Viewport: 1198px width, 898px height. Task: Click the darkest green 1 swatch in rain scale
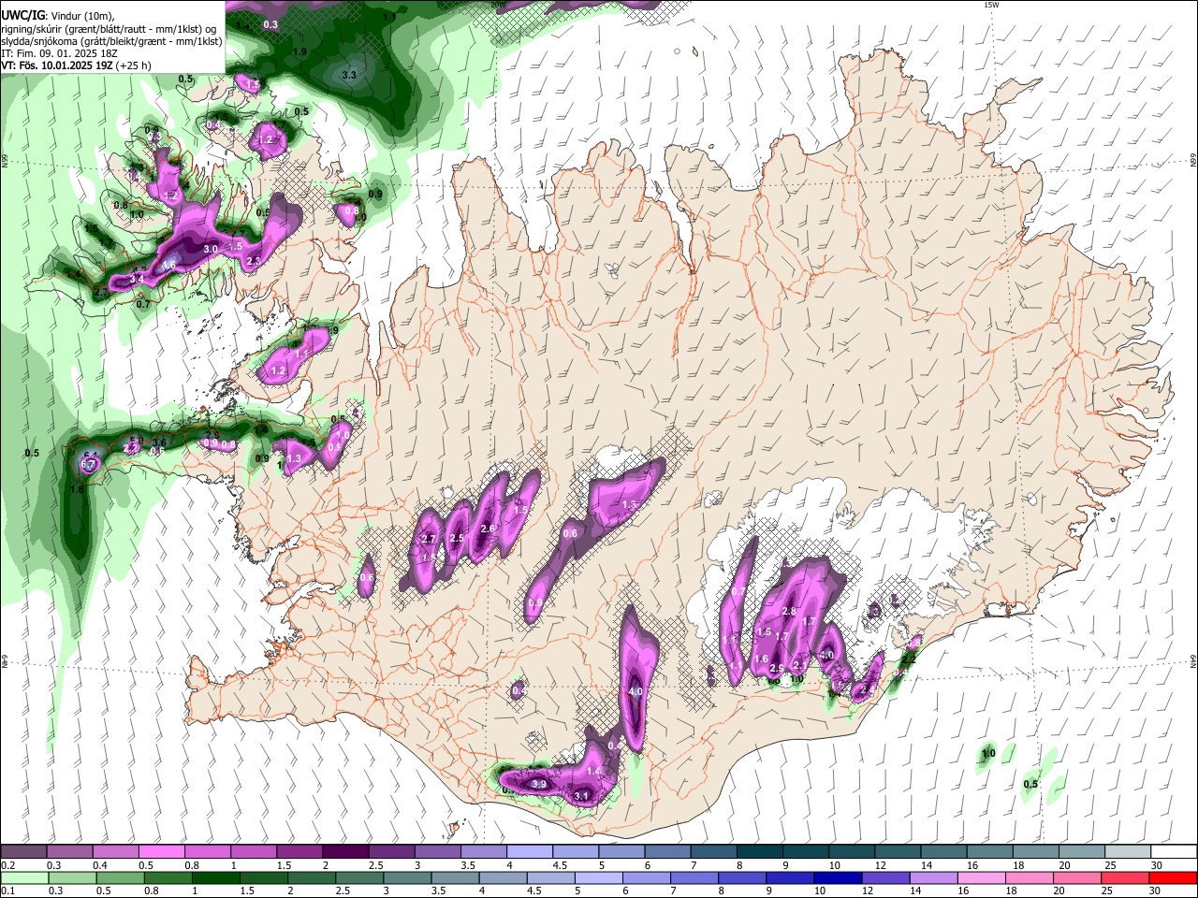click(x=215, y=877)
